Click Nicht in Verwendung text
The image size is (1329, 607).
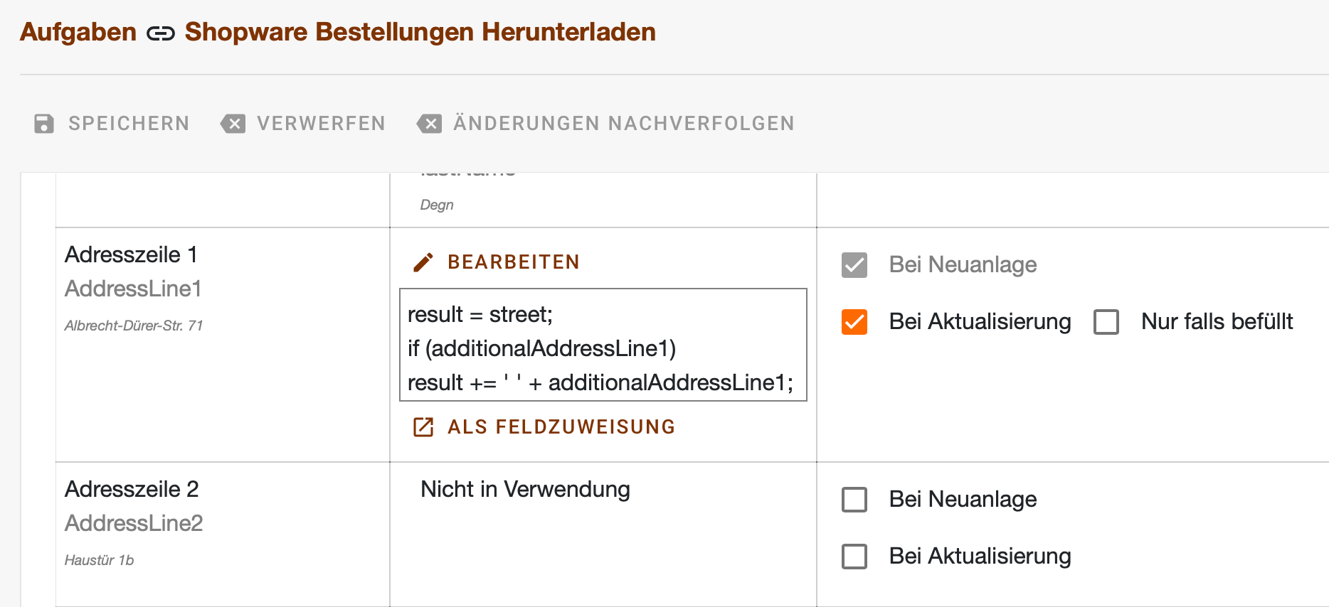pos(525,489)
